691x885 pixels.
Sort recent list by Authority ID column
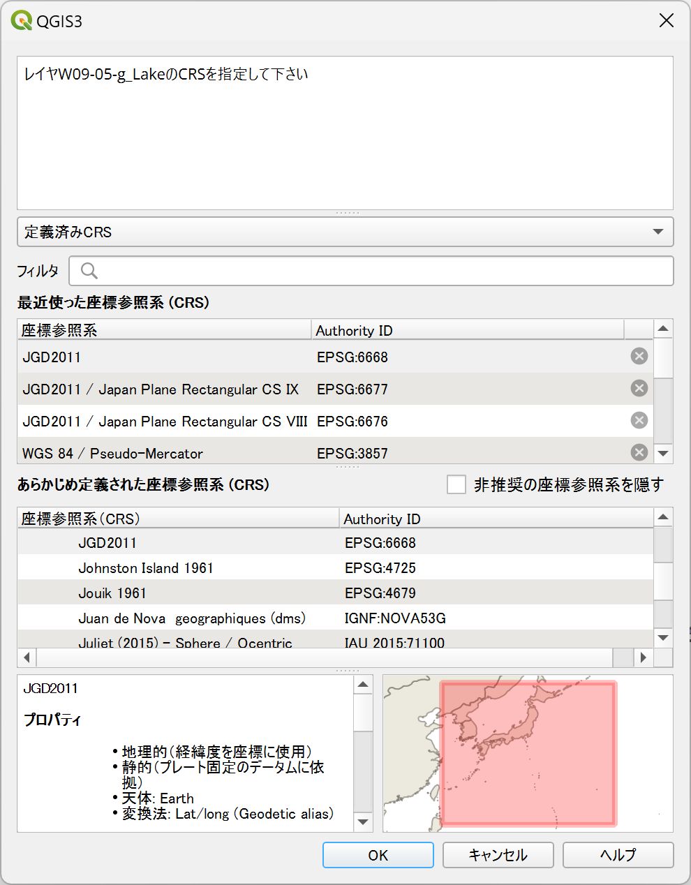point(468,330)
